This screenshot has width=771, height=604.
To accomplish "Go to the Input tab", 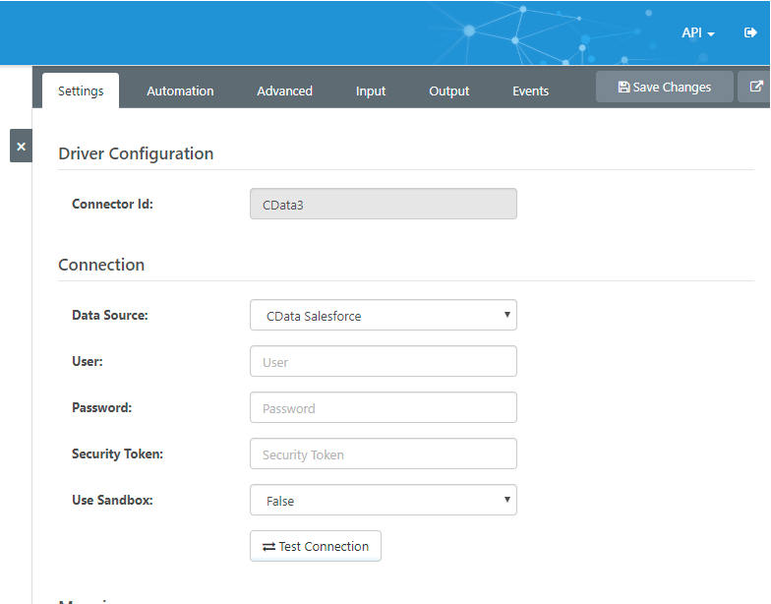I will click(371, 91).
